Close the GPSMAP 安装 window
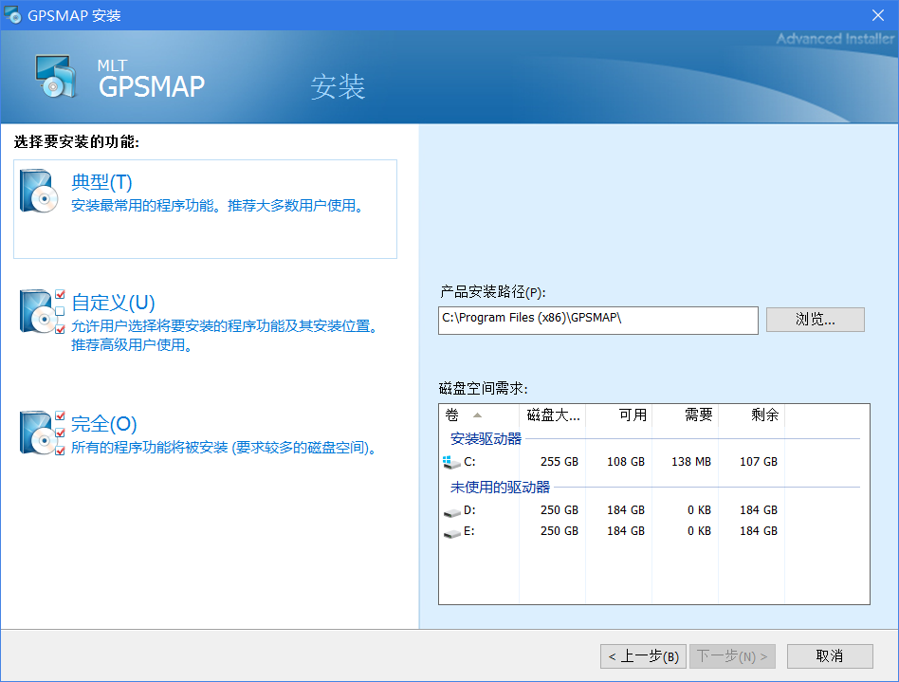The image size is (899, 682). [878, 15]
